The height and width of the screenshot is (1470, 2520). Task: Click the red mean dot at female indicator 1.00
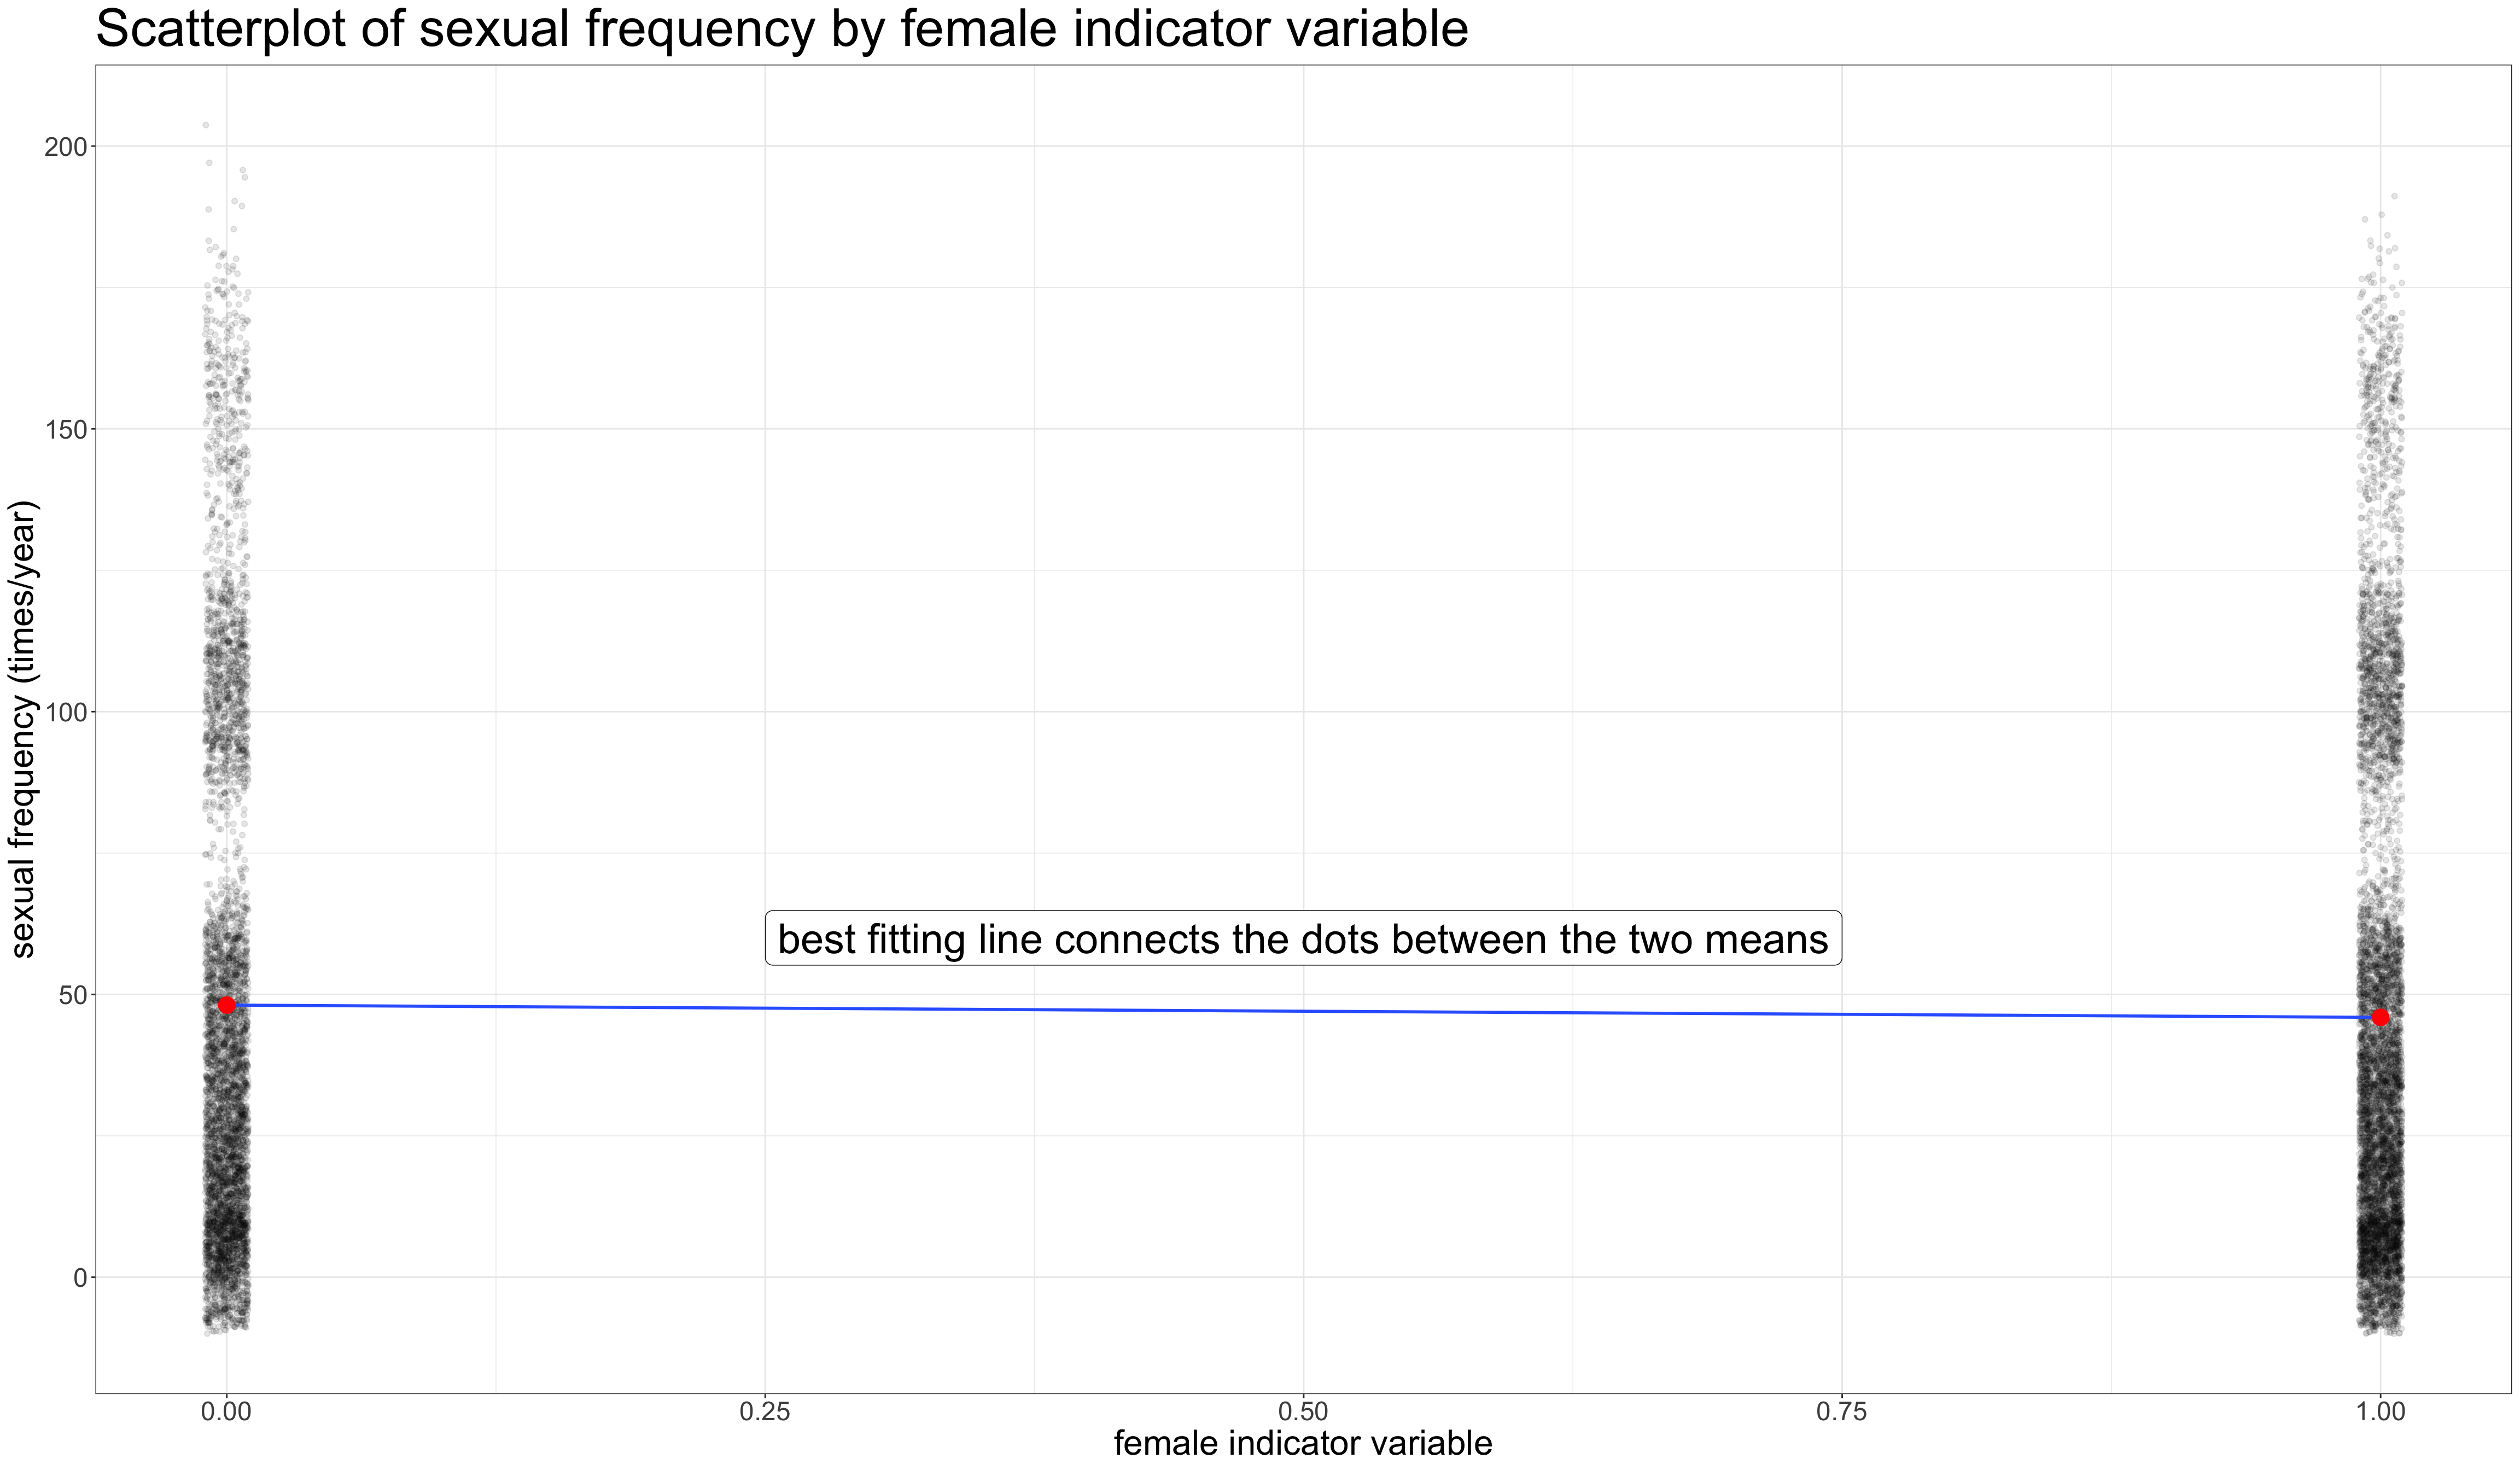pos(2380,1017)
